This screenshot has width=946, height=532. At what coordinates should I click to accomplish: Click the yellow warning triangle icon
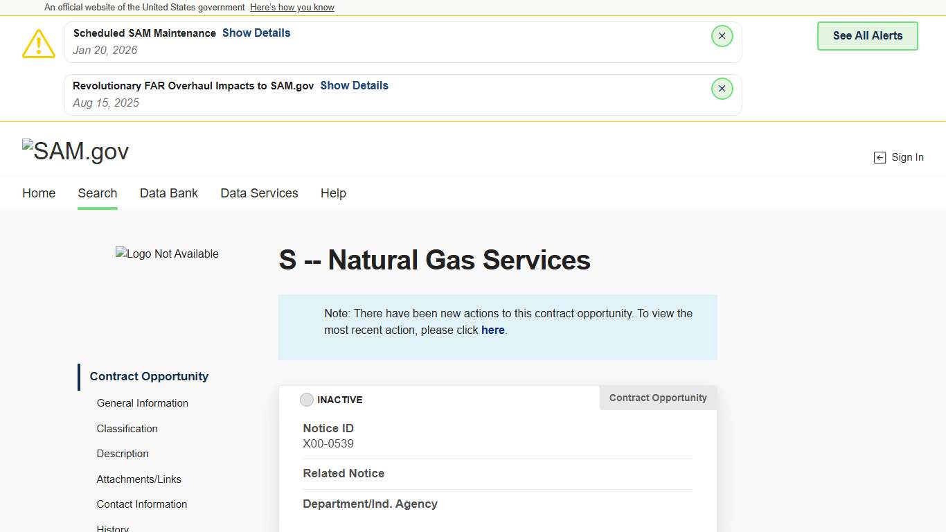[39, 44]
